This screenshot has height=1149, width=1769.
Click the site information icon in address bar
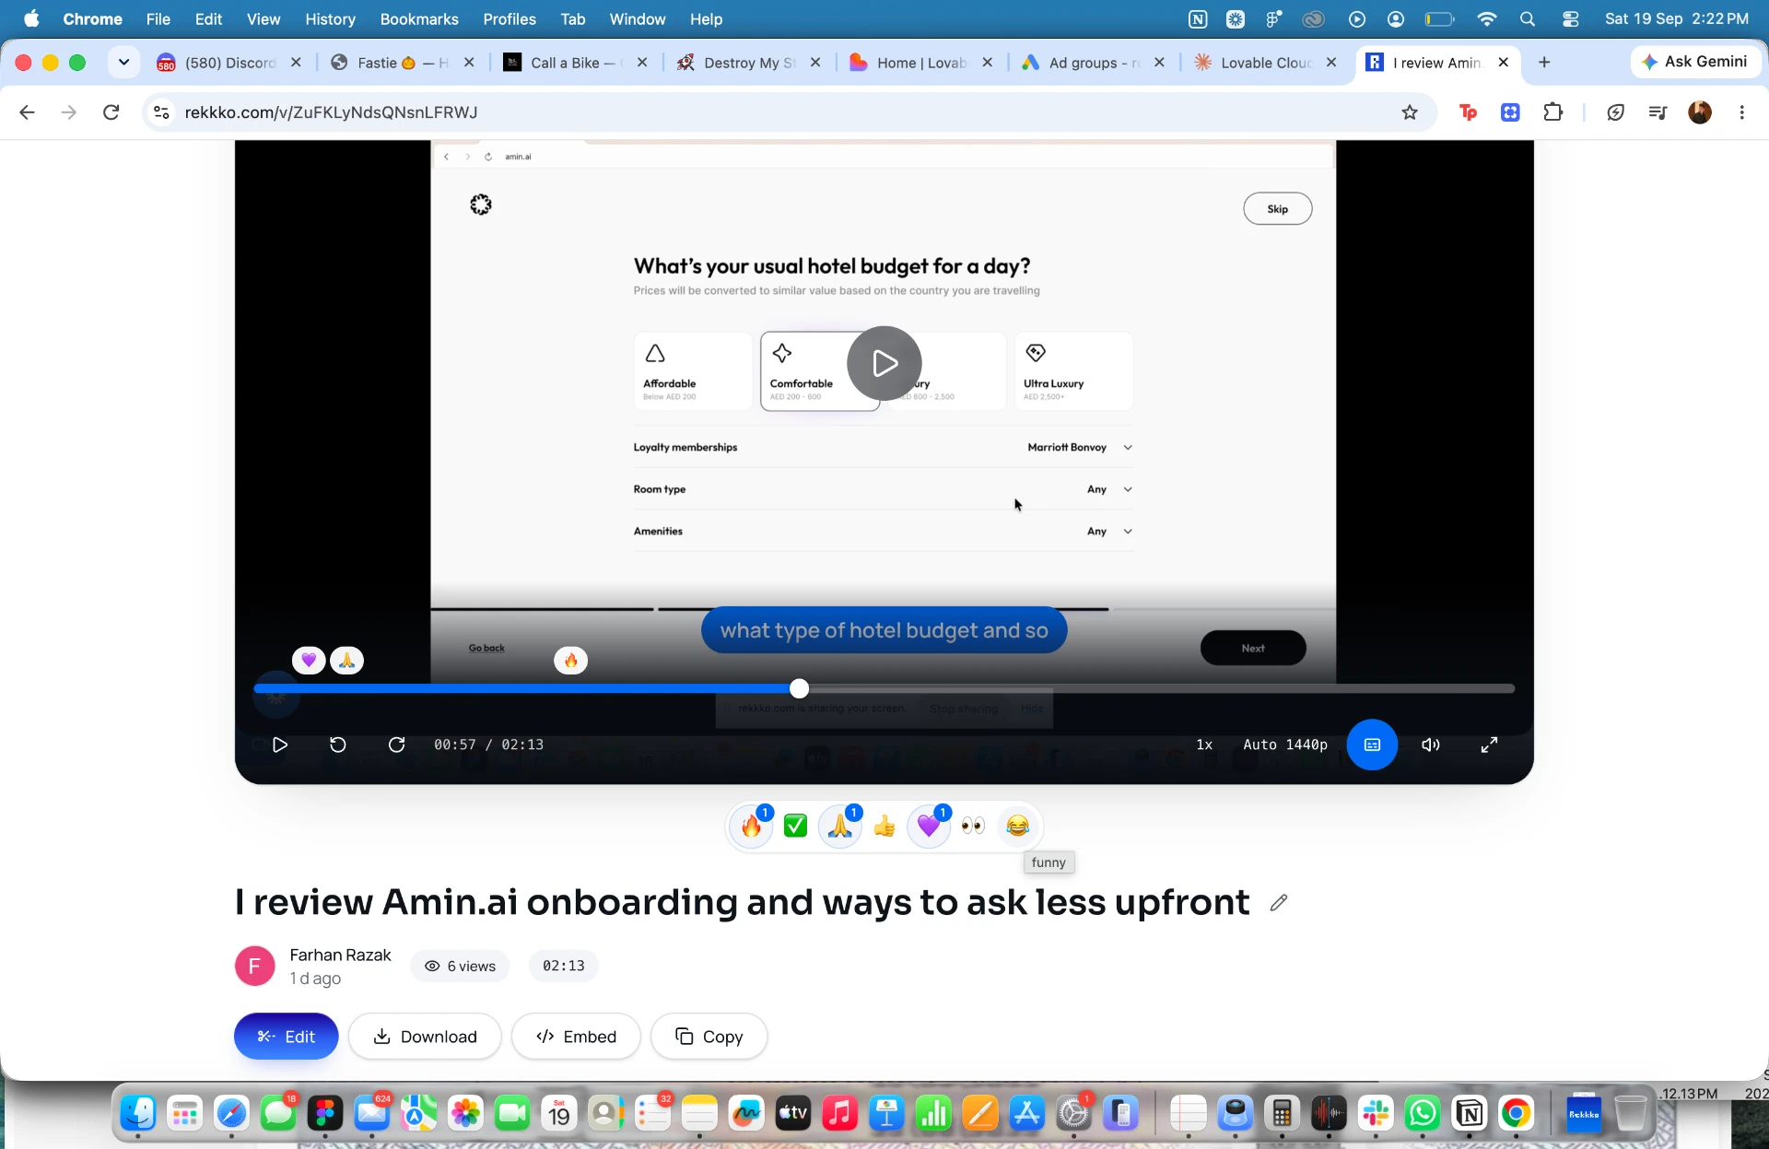click(x=161, y=112)
